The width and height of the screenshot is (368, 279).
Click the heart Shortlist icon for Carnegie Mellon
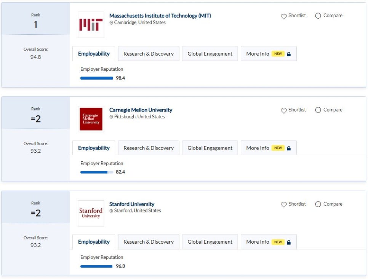pyautogui.click(x=284, y=111)
